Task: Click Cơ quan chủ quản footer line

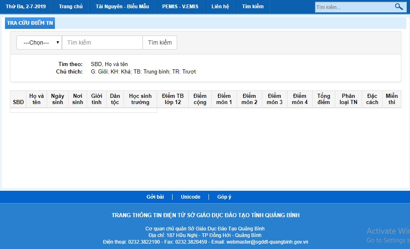Action: click(x=205, y=229)
